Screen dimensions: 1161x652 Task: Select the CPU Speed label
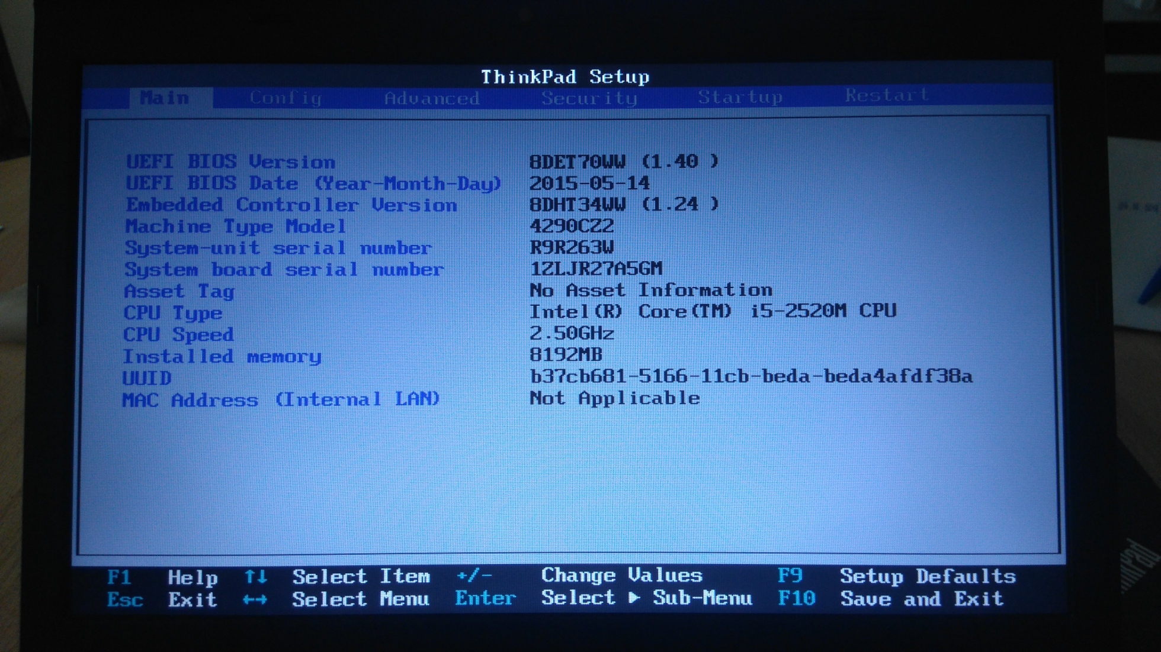coord(178,334)
